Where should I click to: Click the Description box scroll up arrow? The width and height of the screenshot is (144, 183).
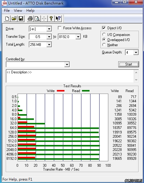136,72
